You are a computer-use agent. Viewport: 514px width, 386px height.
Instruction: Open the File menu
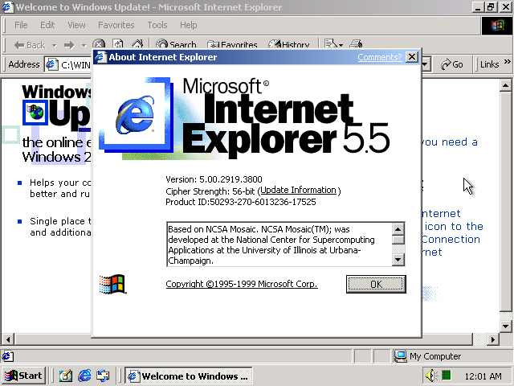coord(21,25)
